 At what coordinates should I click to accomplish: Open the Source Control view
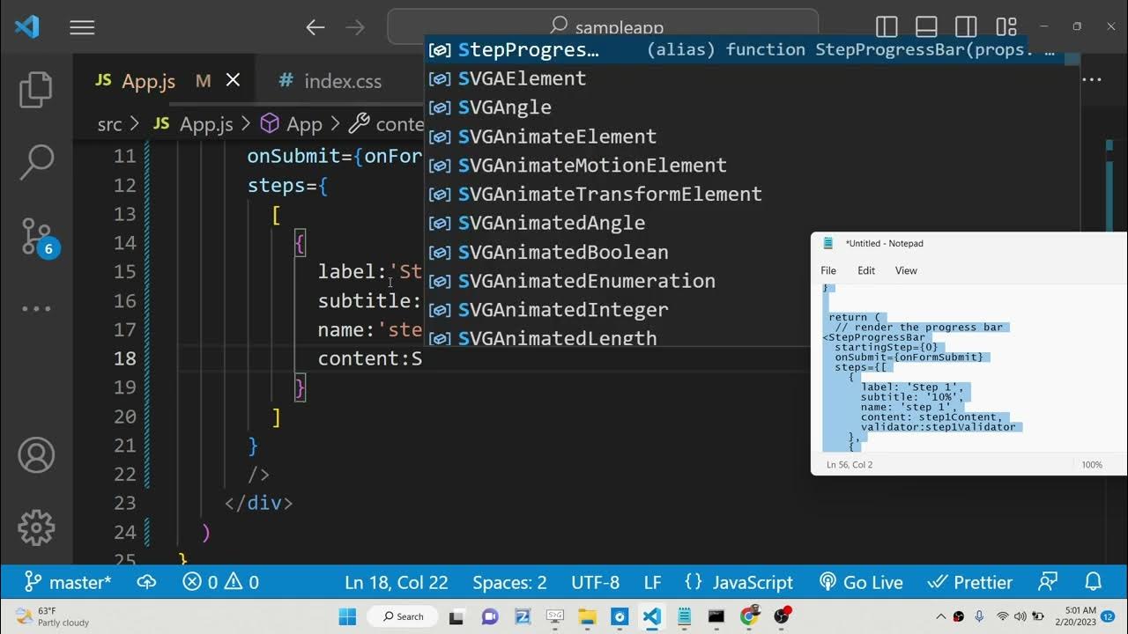(36, 236)
